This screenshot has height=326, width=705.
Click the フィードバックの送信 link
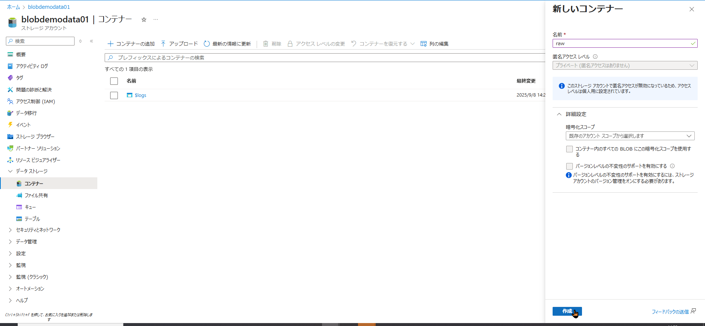click(670, 312)
